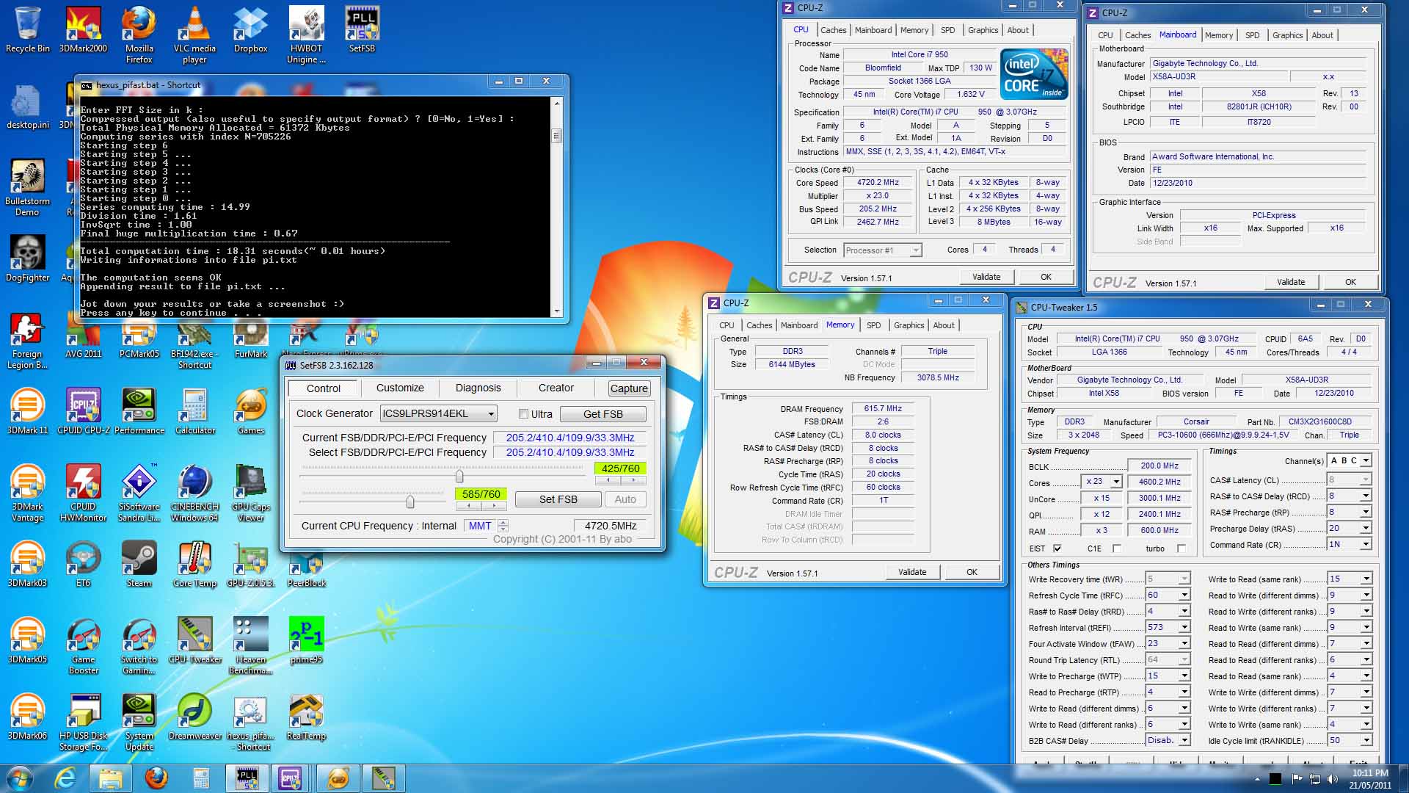Click Validate in the CPU-Z Memory window

coord(912,572)
